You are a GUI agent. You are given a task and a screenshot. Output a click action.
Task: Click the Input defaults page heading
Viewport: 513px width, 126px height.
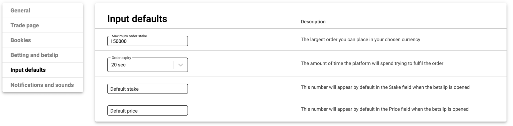click(137, 19)
